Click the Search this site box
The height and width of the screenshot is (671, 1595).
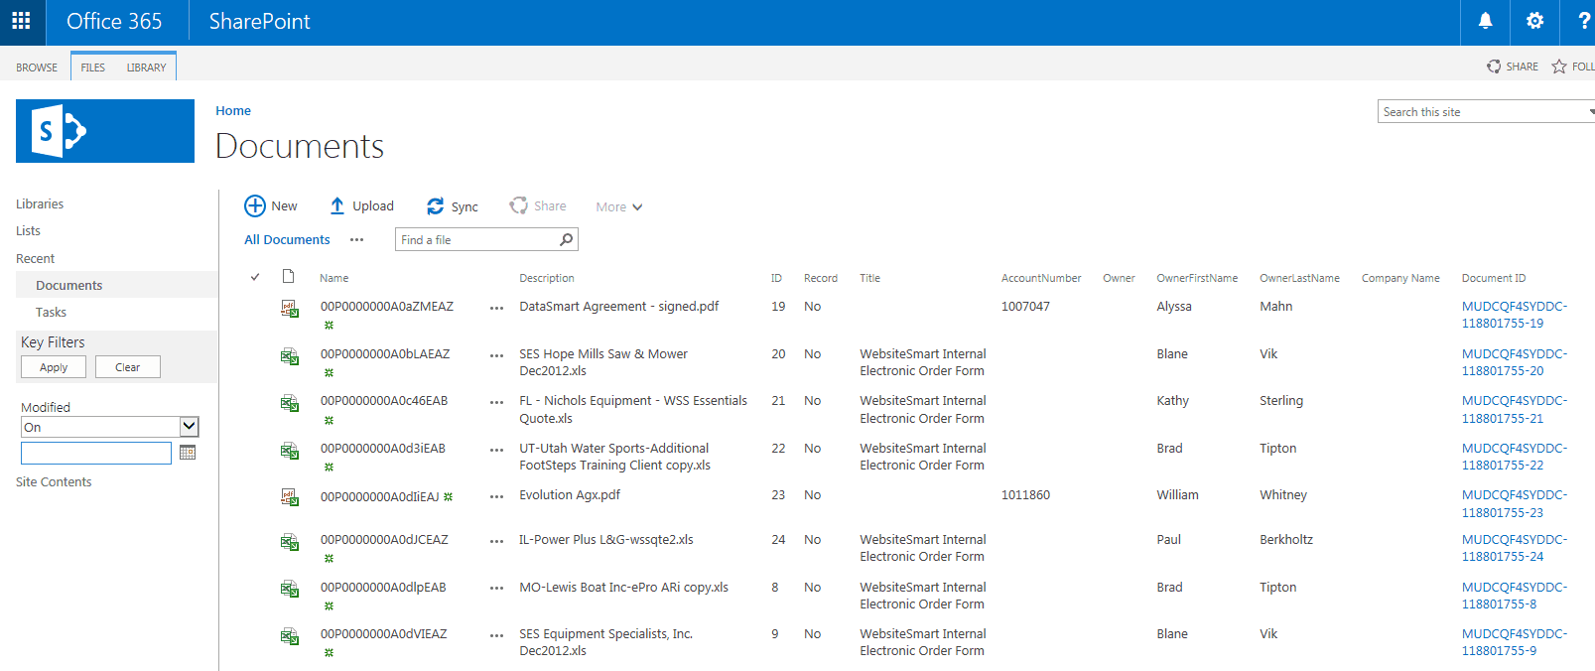[1485, 111]
